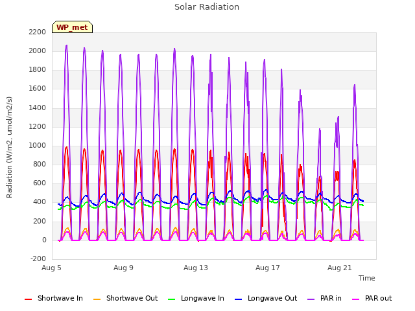415x311 pixels.
Task: Click the first red Shortwave In peak
Action: click(66, 148)
